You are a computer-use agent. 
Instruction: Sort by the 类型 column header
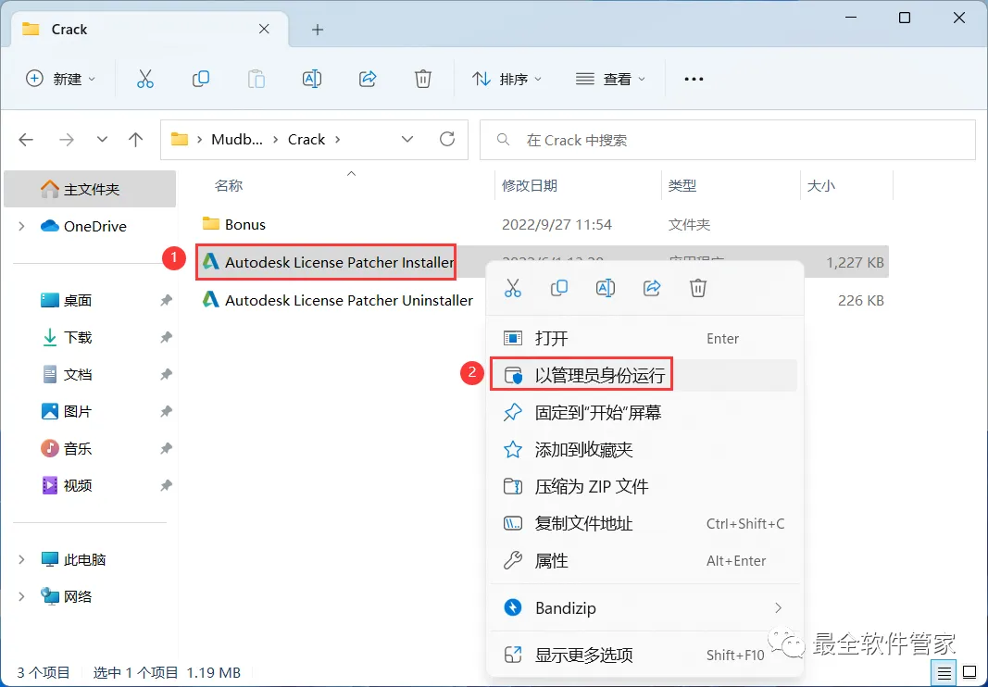(682, 186)
